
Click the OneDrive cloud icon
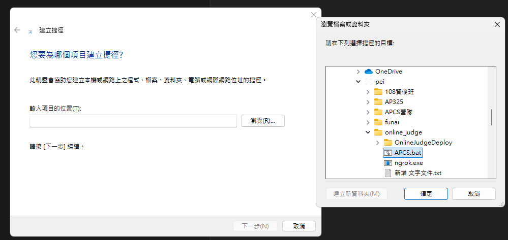point(368,72)
